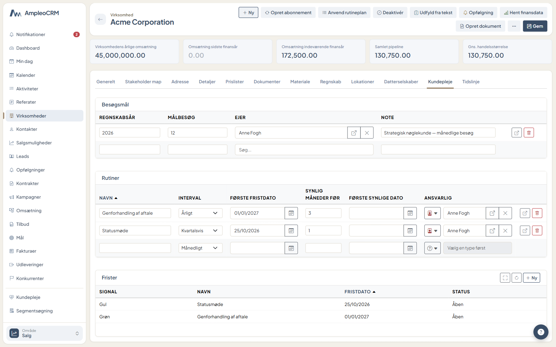This screenshot has width=556, height=347.
Task: Open responsible type selector on empty routine row
Action: (432, 248)
